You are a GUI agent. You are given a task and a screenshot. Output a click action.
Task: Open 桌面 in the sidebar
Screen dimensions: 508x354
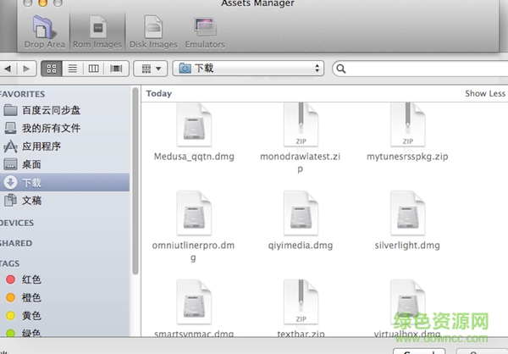(65, 164)
